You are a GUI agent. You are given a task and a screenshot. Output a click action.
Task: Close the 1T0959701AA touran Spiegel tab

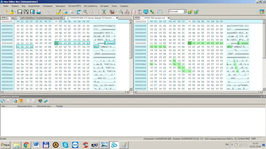coord(117,18)
